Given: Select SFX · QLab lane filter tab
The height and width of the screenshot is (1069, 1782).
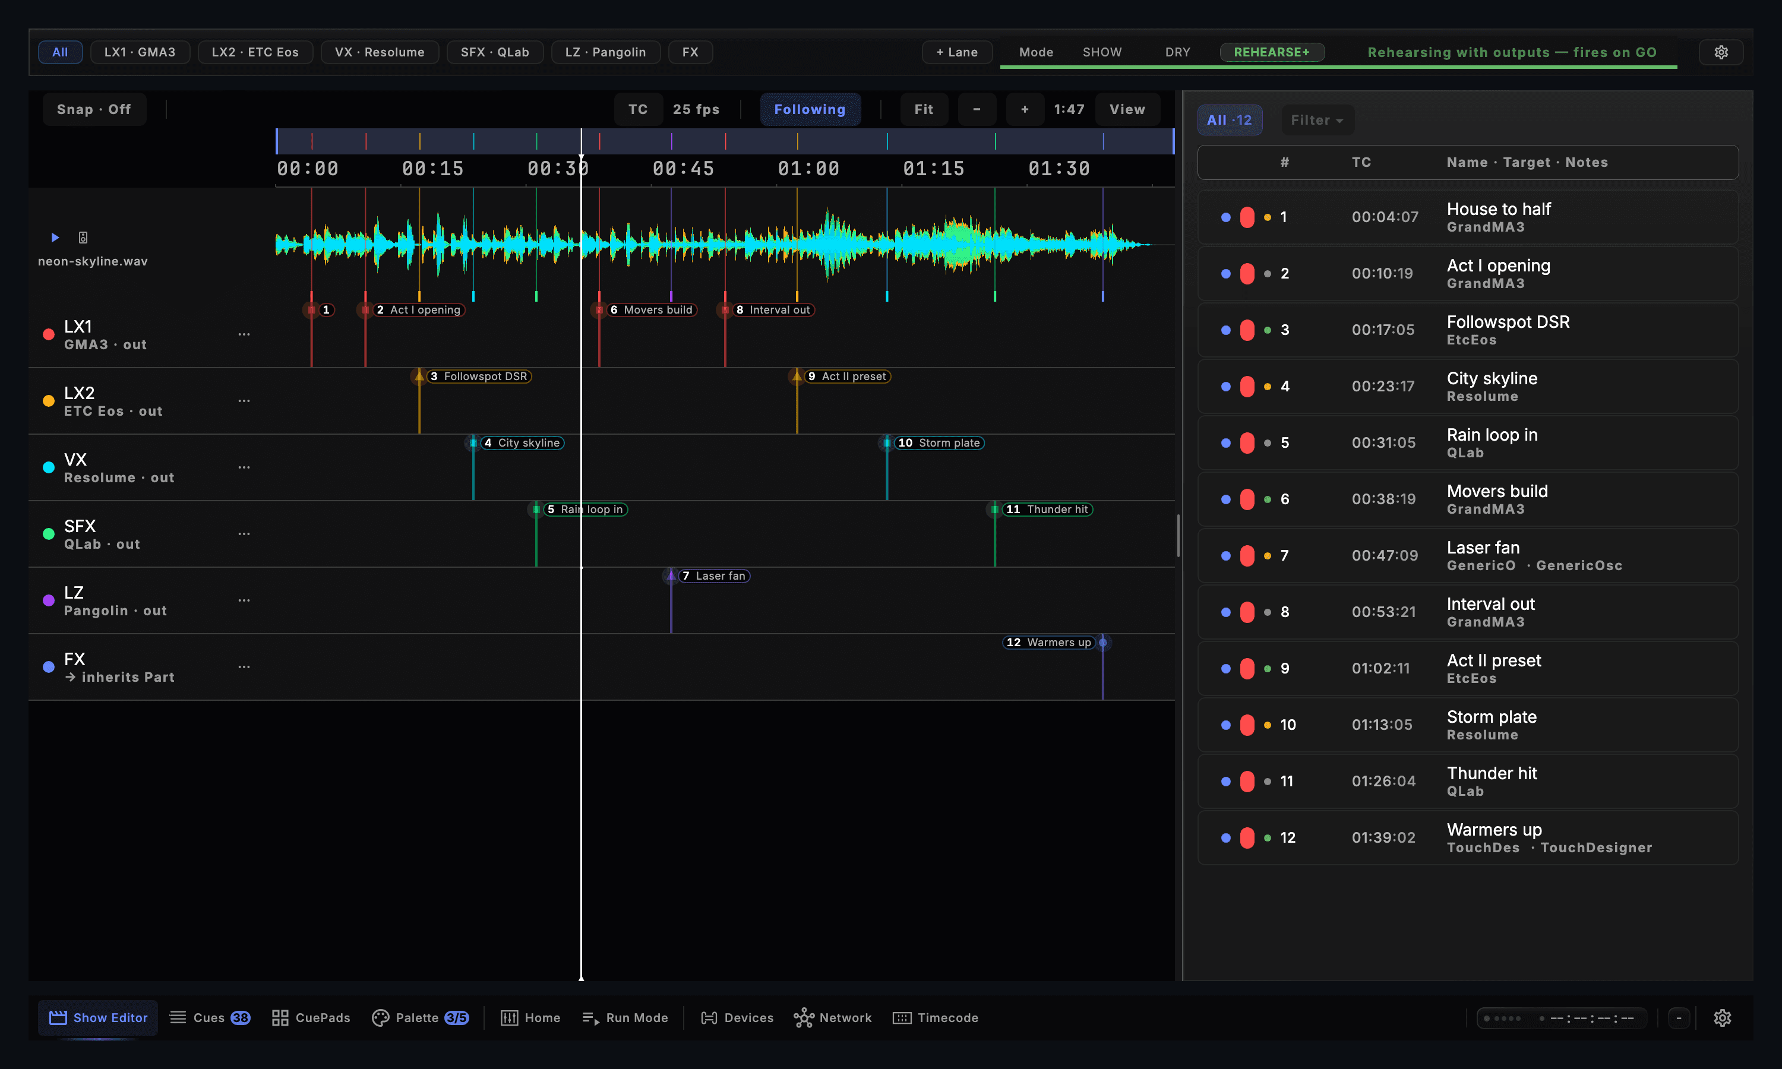Looking at the screenshot, I should coord(495,52).
